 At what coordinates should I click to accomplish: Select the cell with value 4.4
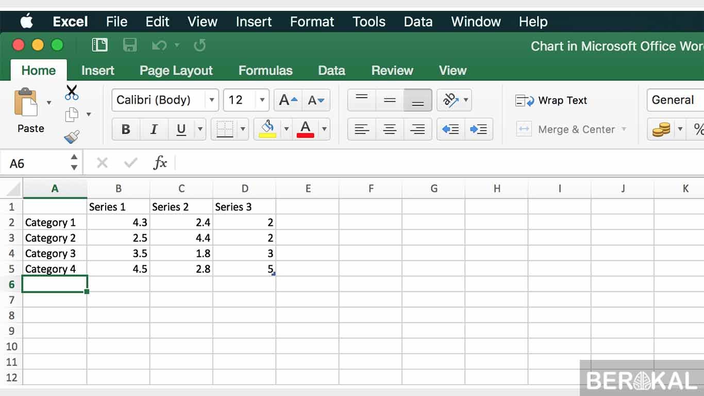click(x=181, y=238)
